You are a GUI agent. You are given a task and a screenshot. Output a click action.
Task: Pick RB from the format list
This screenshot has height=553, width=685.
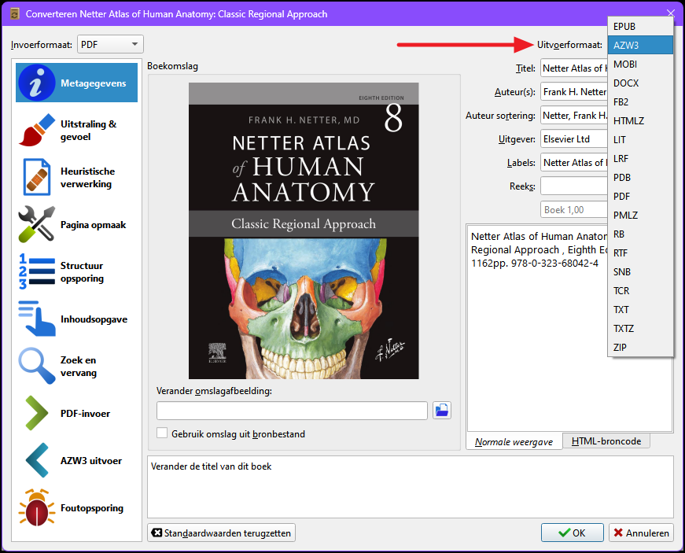[640, 234]
